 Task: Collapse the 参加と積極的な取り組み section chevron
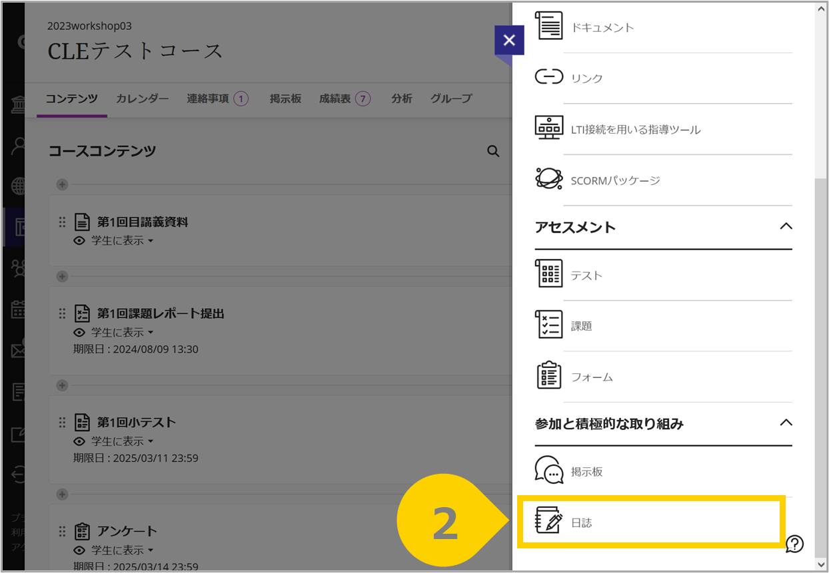pos(786,423)
